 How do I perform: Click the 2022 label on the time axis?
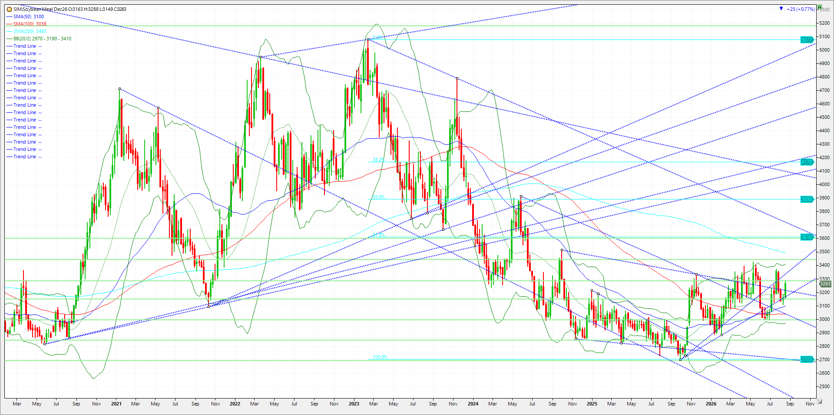[235, 404]
